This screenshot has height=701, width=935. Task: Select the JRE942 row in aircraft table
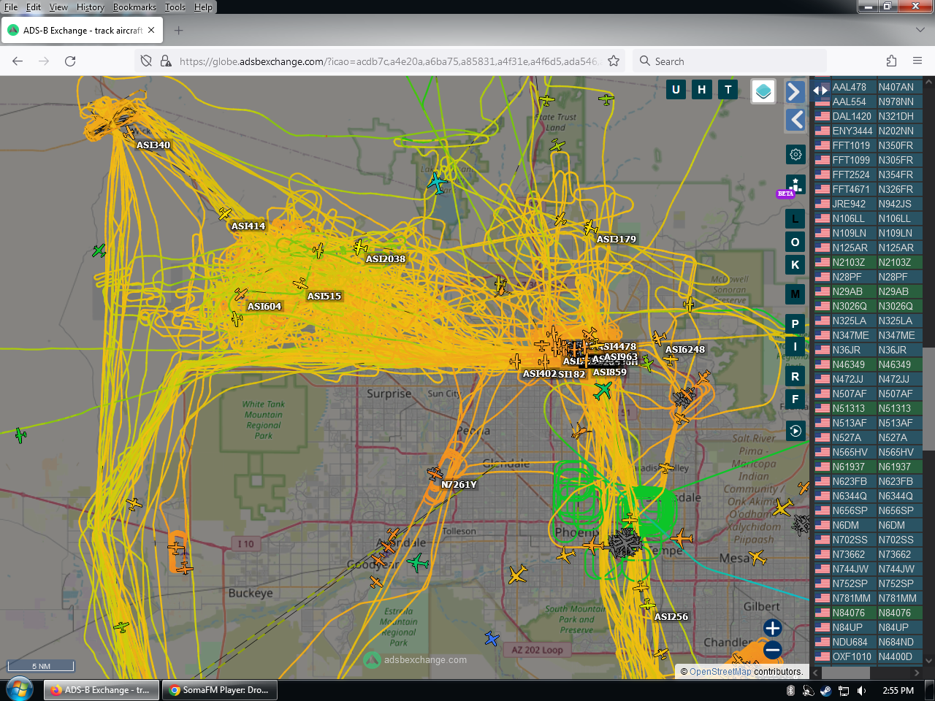(x=869, y=204)
